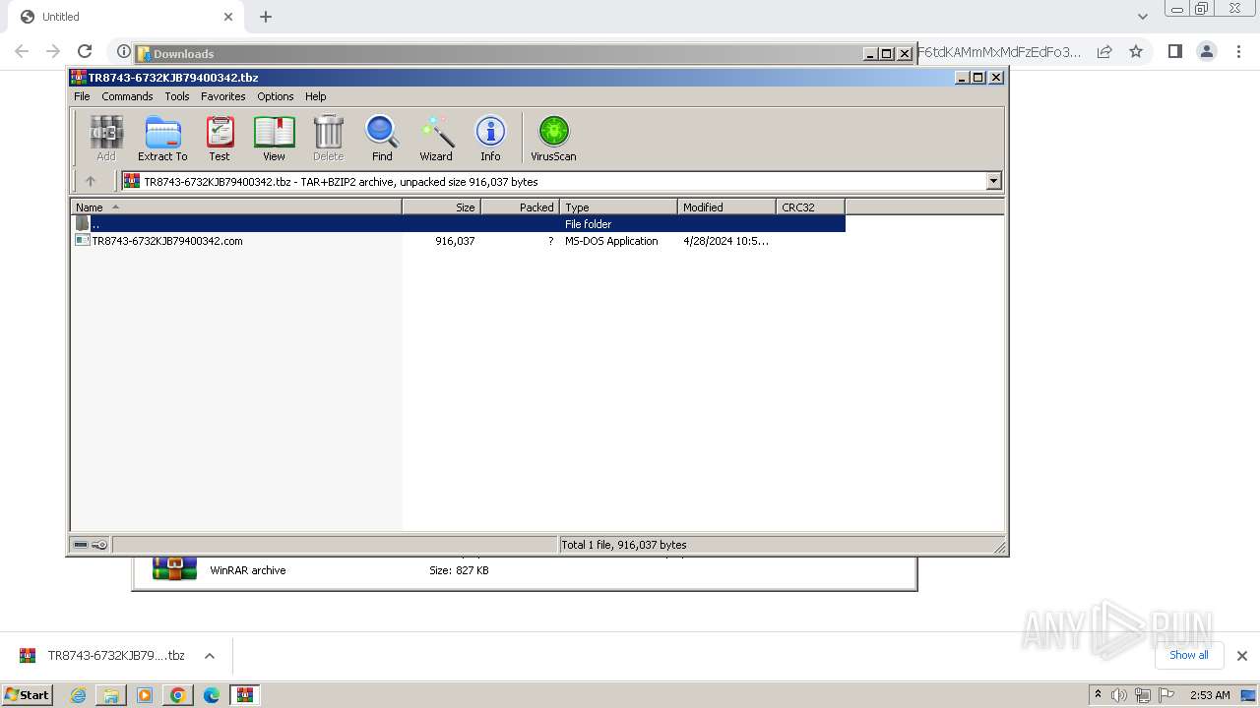Open File Explorer from taskbar
The height and width of the screenshot is (708, 1260).
tap(111, 695)
